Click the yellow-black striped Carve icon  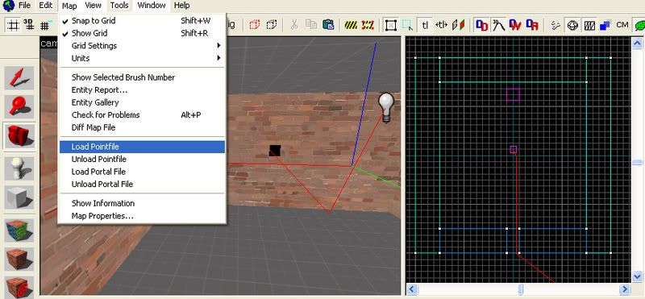[351, 25]
